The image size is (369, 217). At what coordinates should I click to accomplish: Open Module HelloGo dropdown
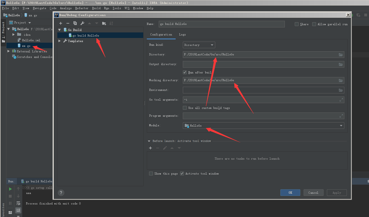point(263,126)
